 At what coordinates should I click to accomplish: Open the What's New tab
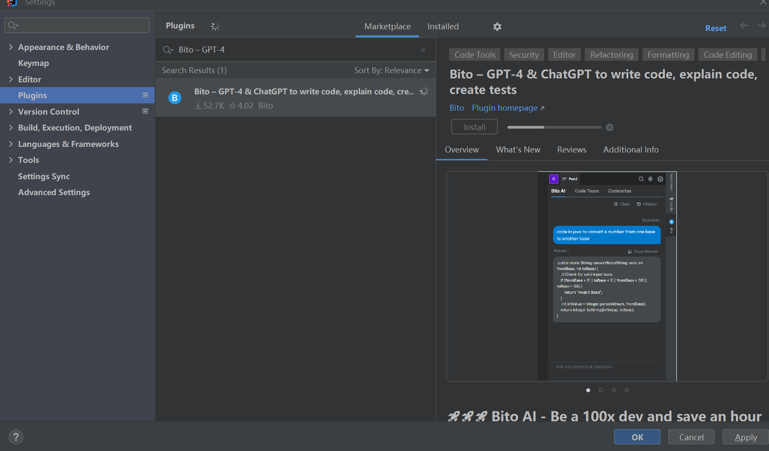(x=518, y=149)
